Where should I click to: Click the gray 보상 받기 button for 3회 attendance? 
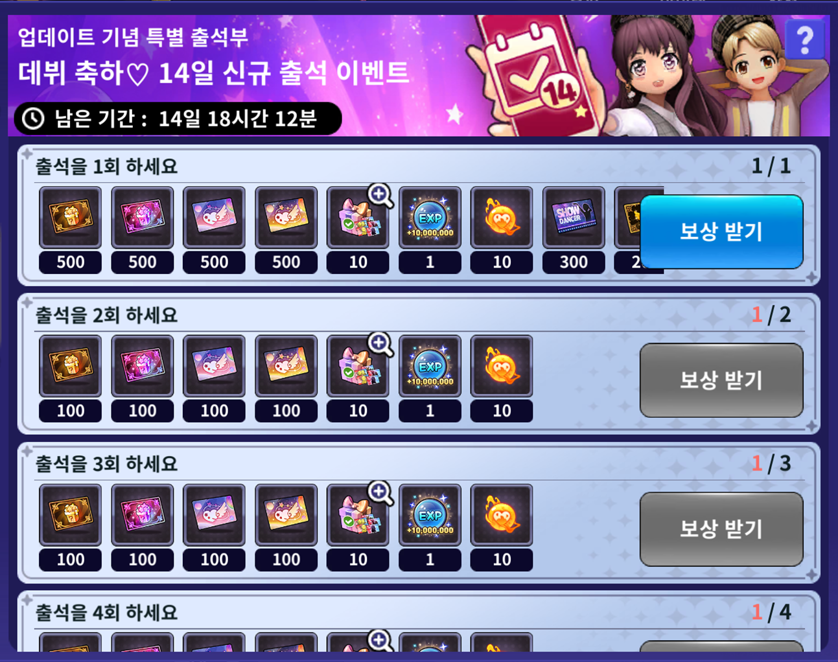point(721,529)
